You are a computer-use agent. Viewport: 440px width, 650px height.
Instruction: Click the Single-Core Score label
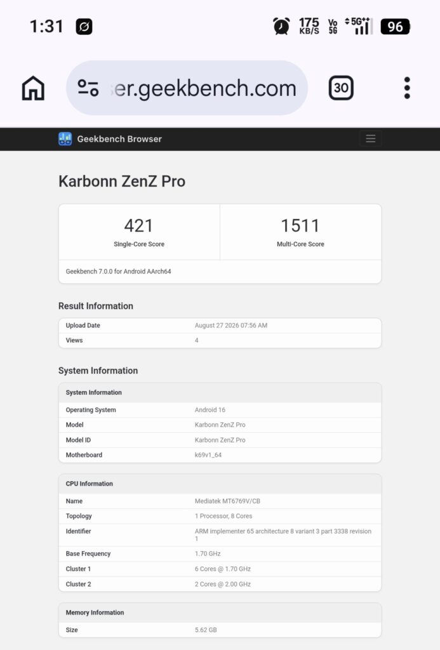click(139, 244)
